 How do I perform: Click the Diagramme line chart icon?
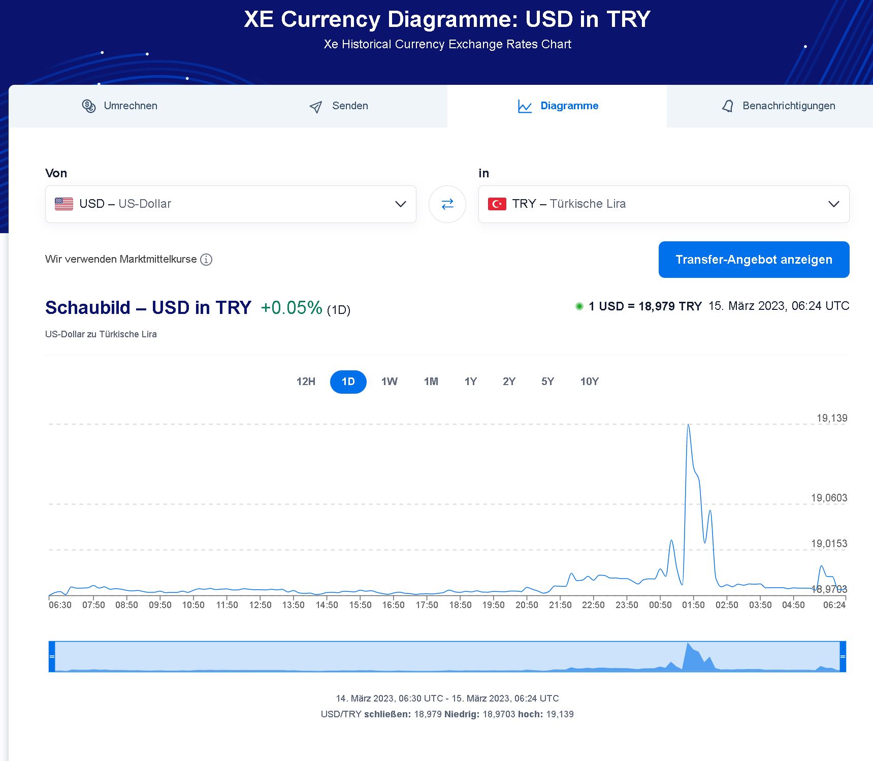(525, 106)
